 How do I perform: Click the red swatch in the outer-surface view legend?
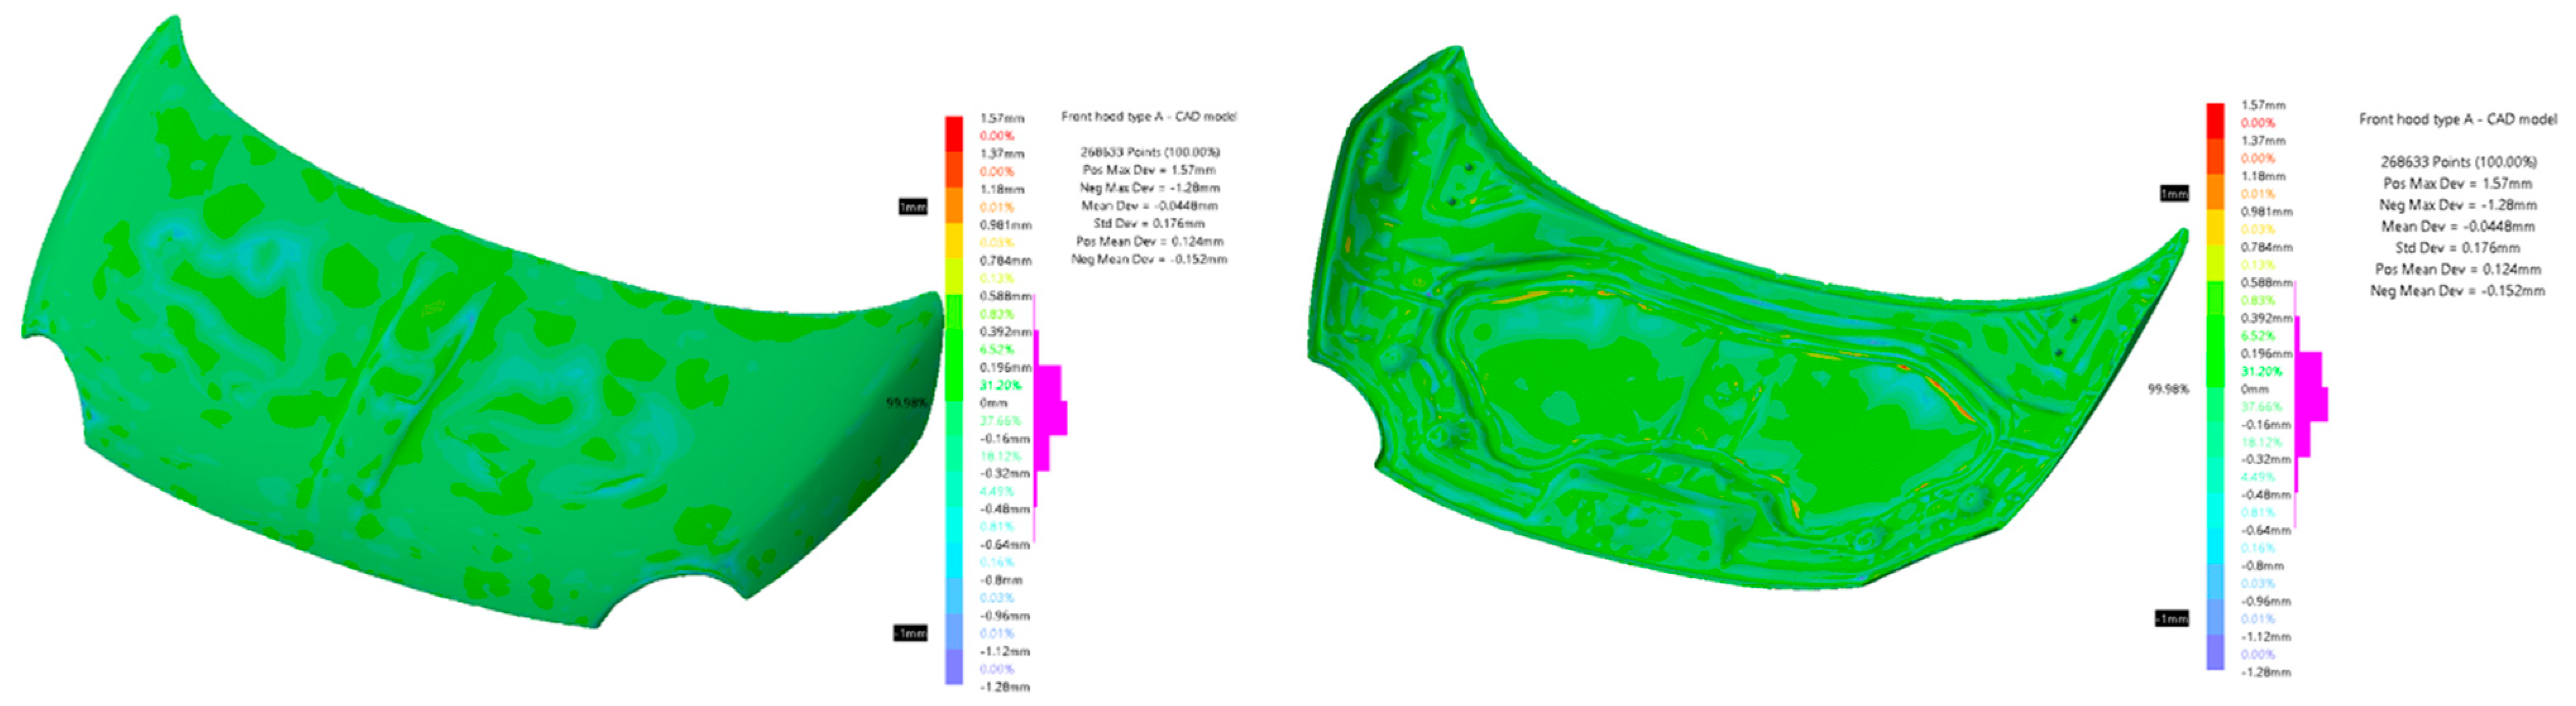click(954, 134)
